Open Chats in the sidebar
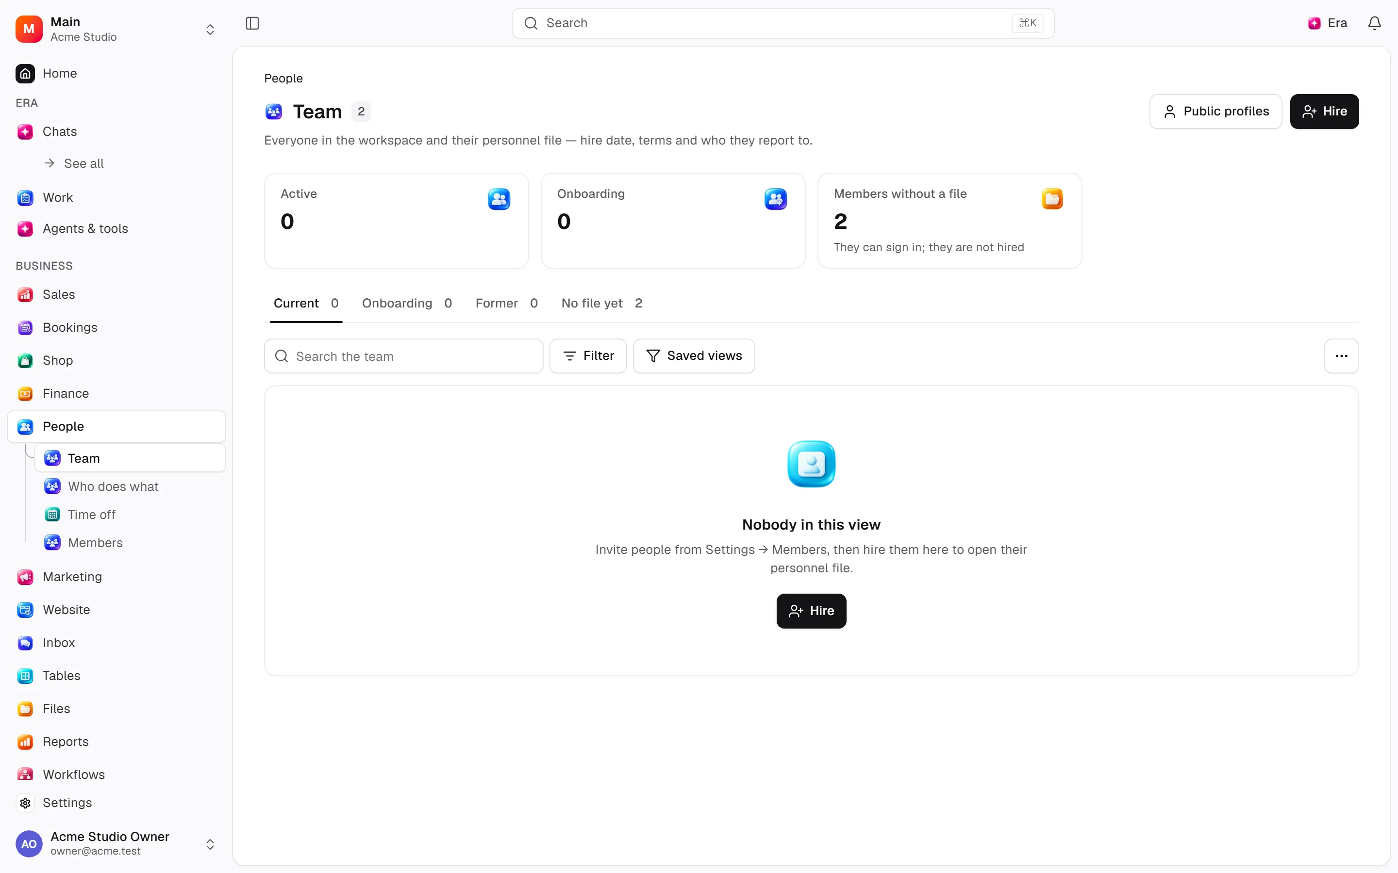 [116, 131]
